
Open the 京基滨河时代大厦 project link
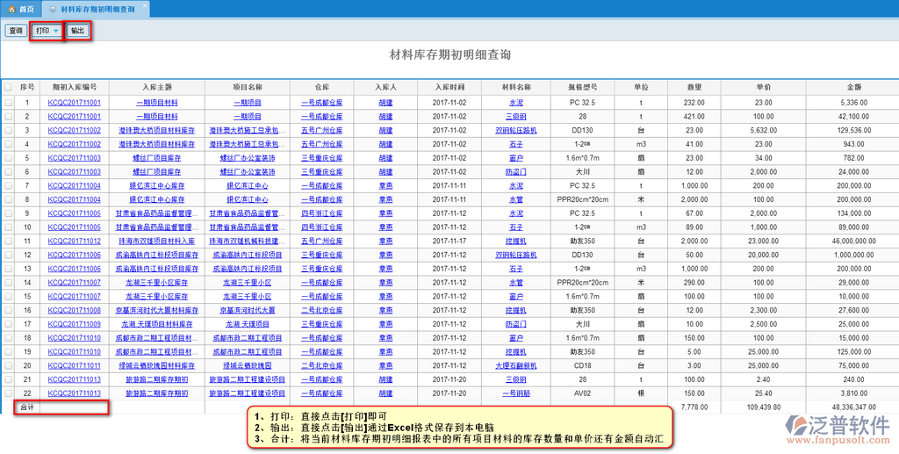pos(247,310)
